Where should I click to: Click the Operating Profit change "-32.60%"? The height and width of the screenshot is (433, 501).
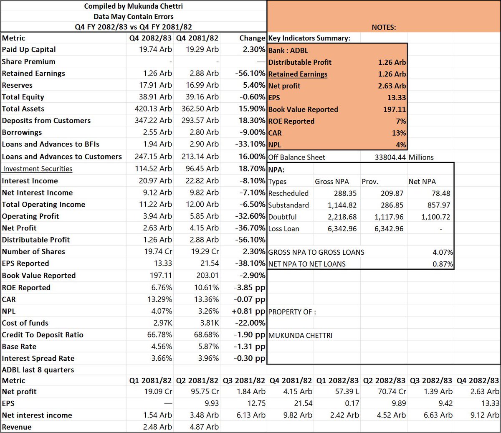click(250, 216)
